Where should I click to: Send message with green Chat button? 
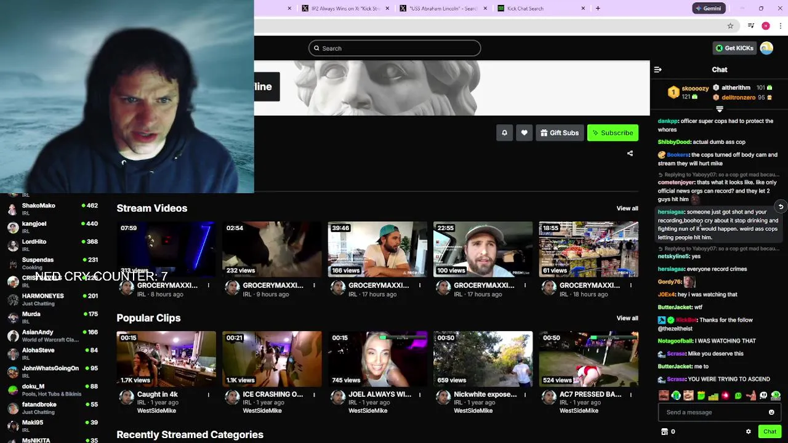(x=770, y=432)
